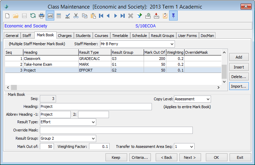Open the Charges tab
This screenshot has height=165, width=255.
[65, 36]
